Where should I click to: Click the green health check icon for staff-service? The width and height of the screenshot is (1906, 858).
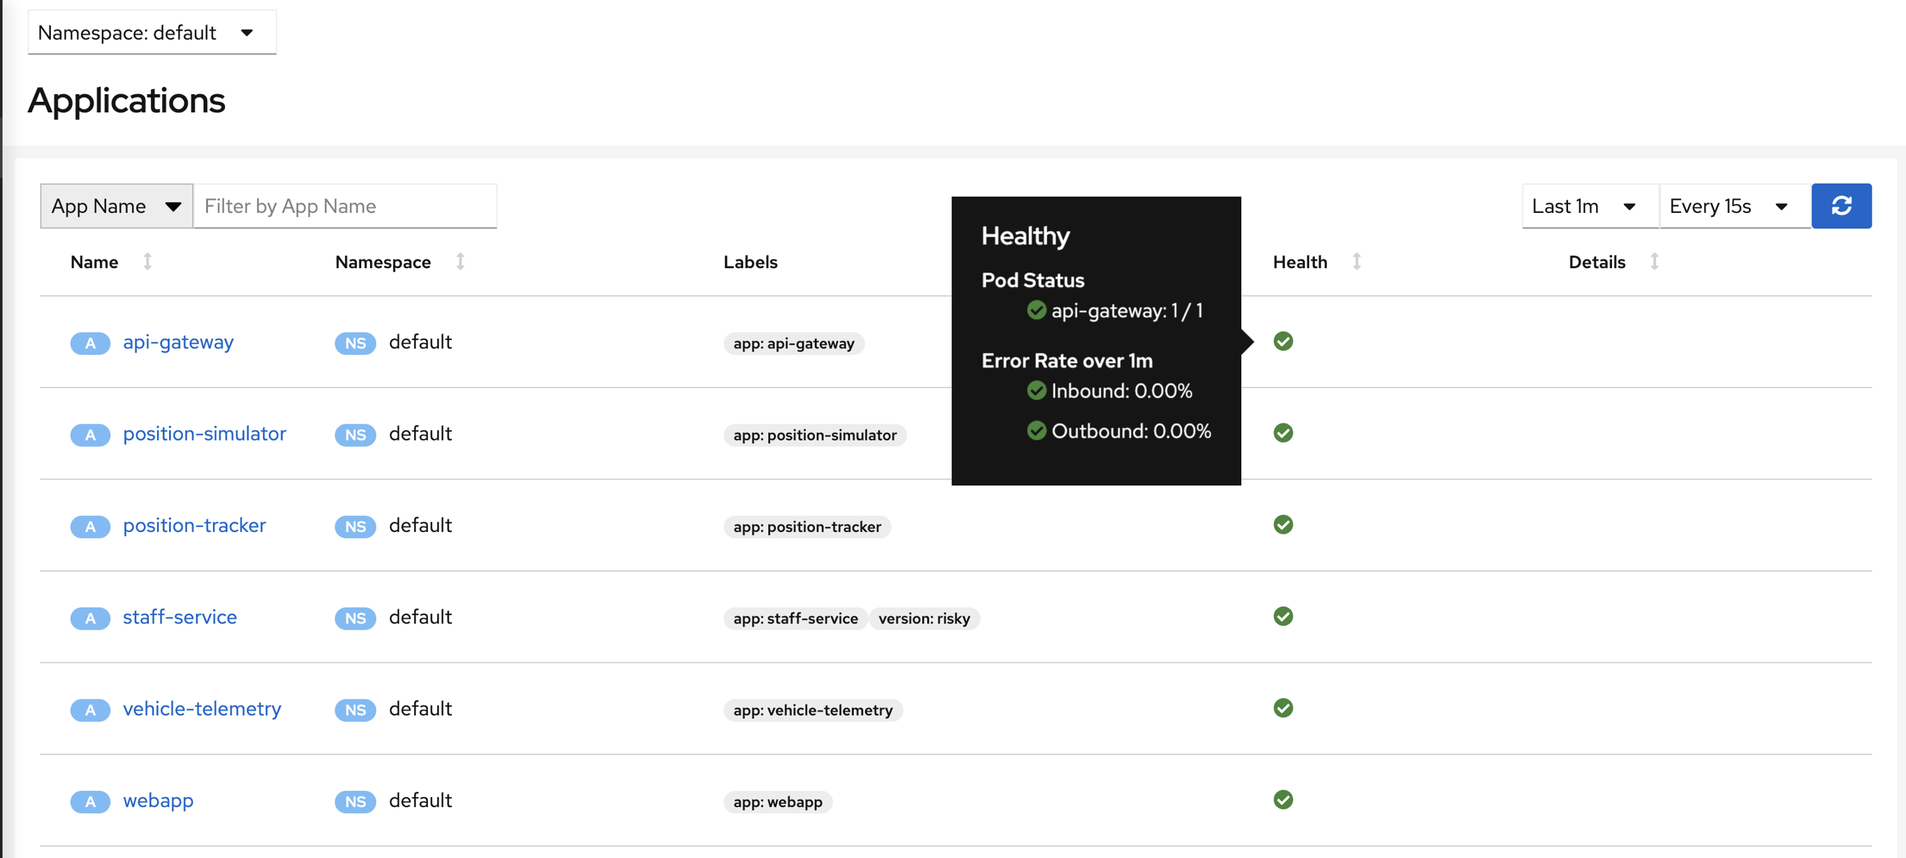click(x=1284, y=617)
